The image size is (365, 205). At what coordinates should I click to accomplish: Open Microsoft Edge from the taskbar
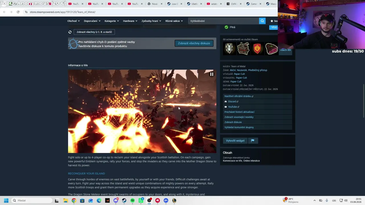pos(99,200)
